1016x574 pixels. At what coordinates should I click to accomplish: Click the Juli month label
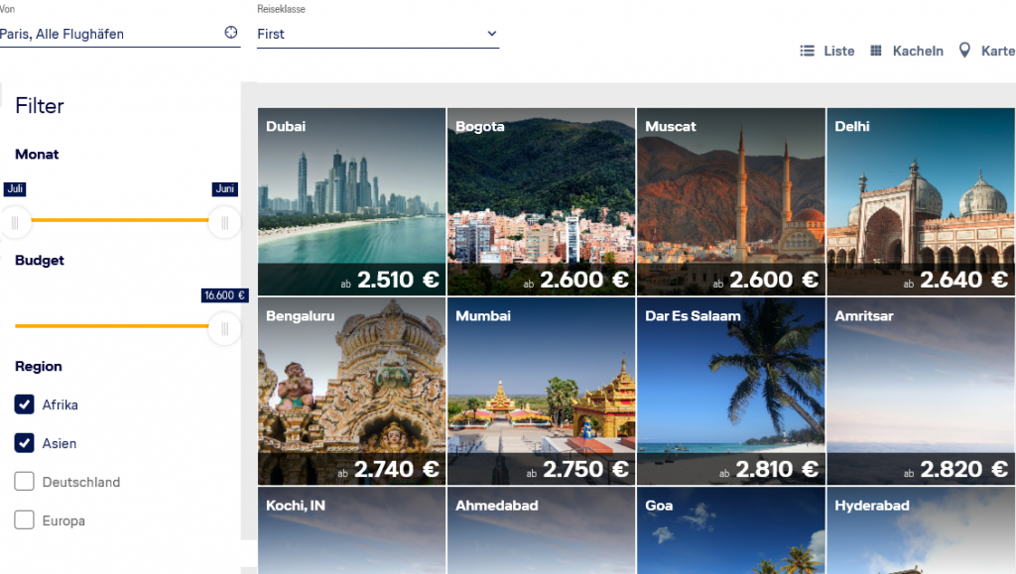pos(15,189)
